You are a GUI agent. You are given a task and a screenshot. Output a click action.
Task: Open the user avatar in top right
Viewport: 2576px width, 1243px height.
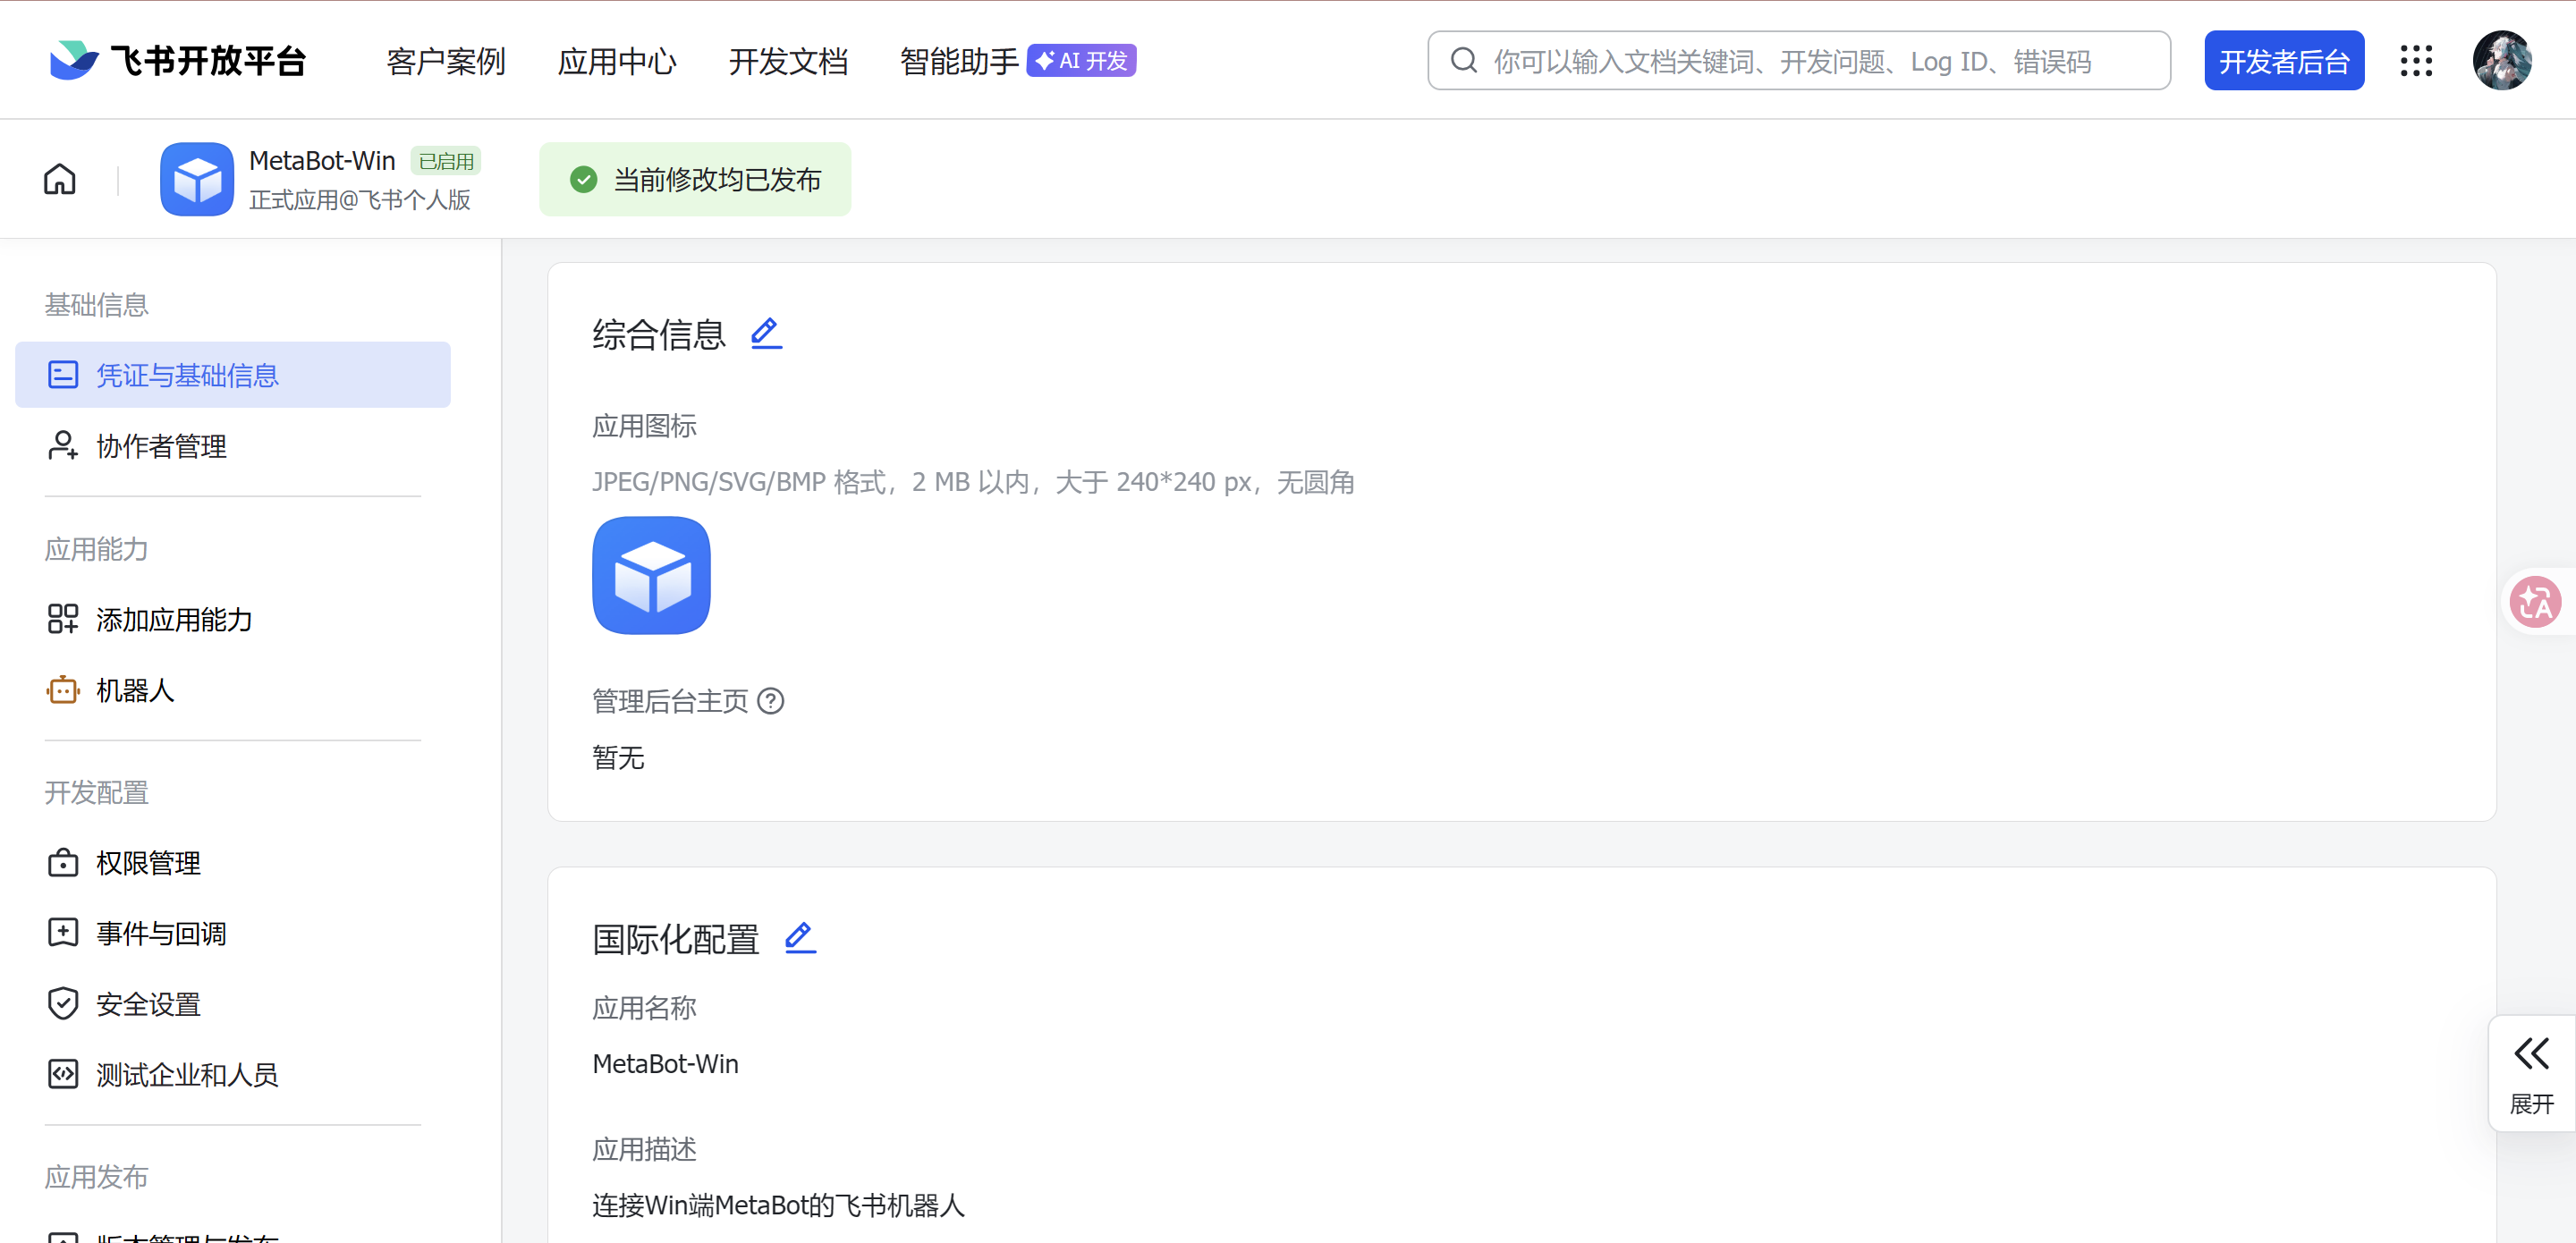(2501, 61)
